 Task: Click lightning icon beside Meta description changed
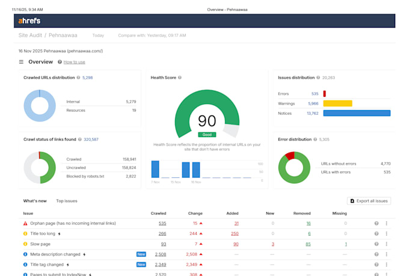84,254
